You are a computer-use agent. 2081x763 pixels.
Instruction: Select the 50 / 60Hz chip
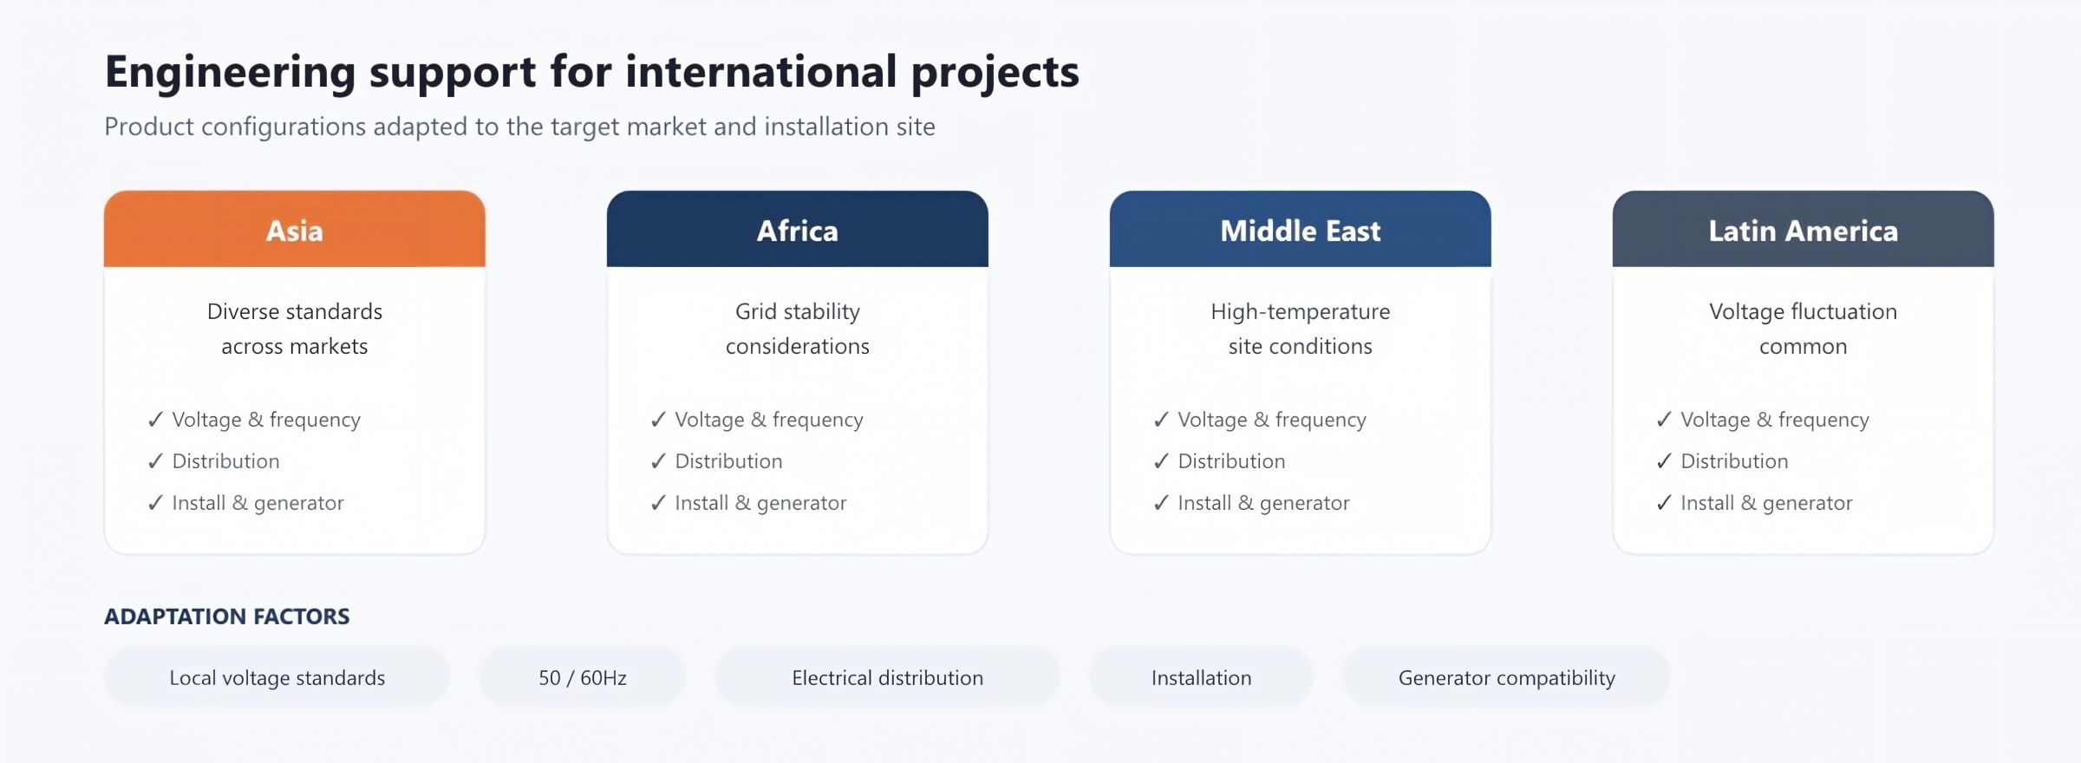point(583,677)
